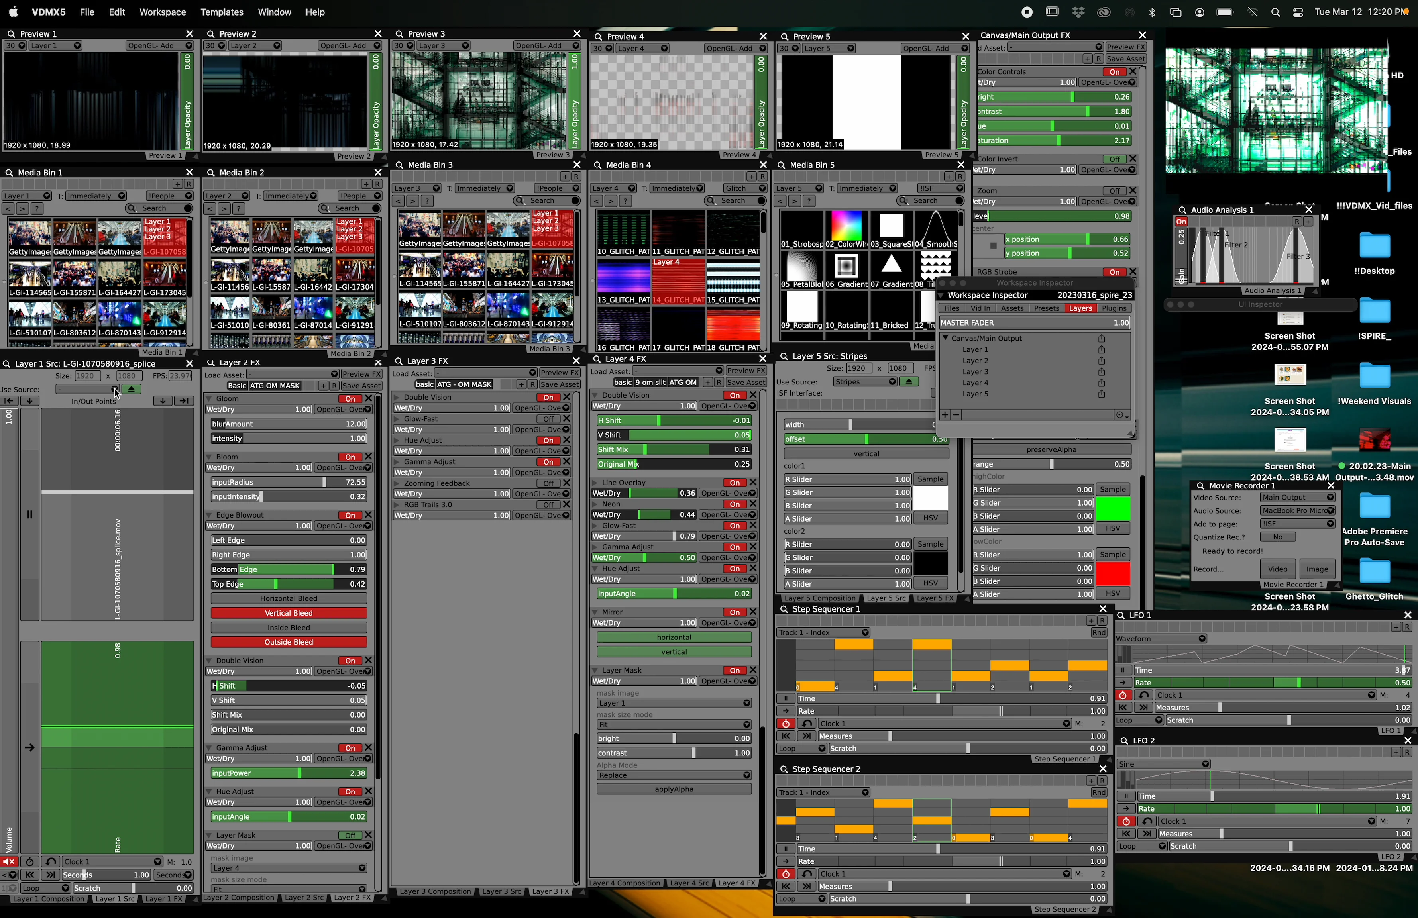Click Save Asset button in Layer 4 FX

tap(746, 382)
